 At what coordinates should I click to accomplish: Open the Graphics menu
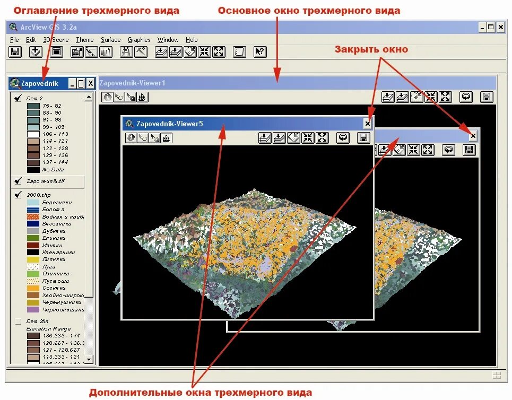(x=139, y=39)
